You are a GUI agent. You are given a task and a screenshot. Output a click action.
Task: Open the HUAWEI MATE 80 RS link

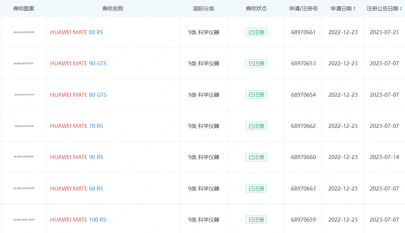[x=77, y=32]
